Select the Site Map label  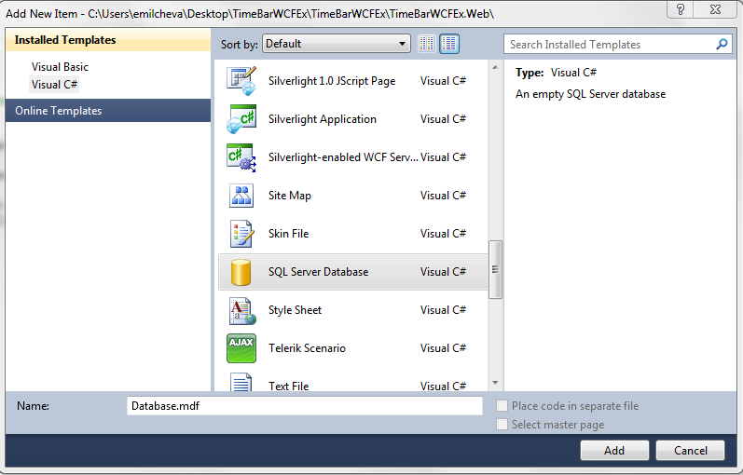[290, 196]
